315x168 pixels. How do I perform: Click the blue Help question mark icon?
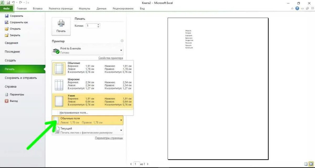coord(297,8)
